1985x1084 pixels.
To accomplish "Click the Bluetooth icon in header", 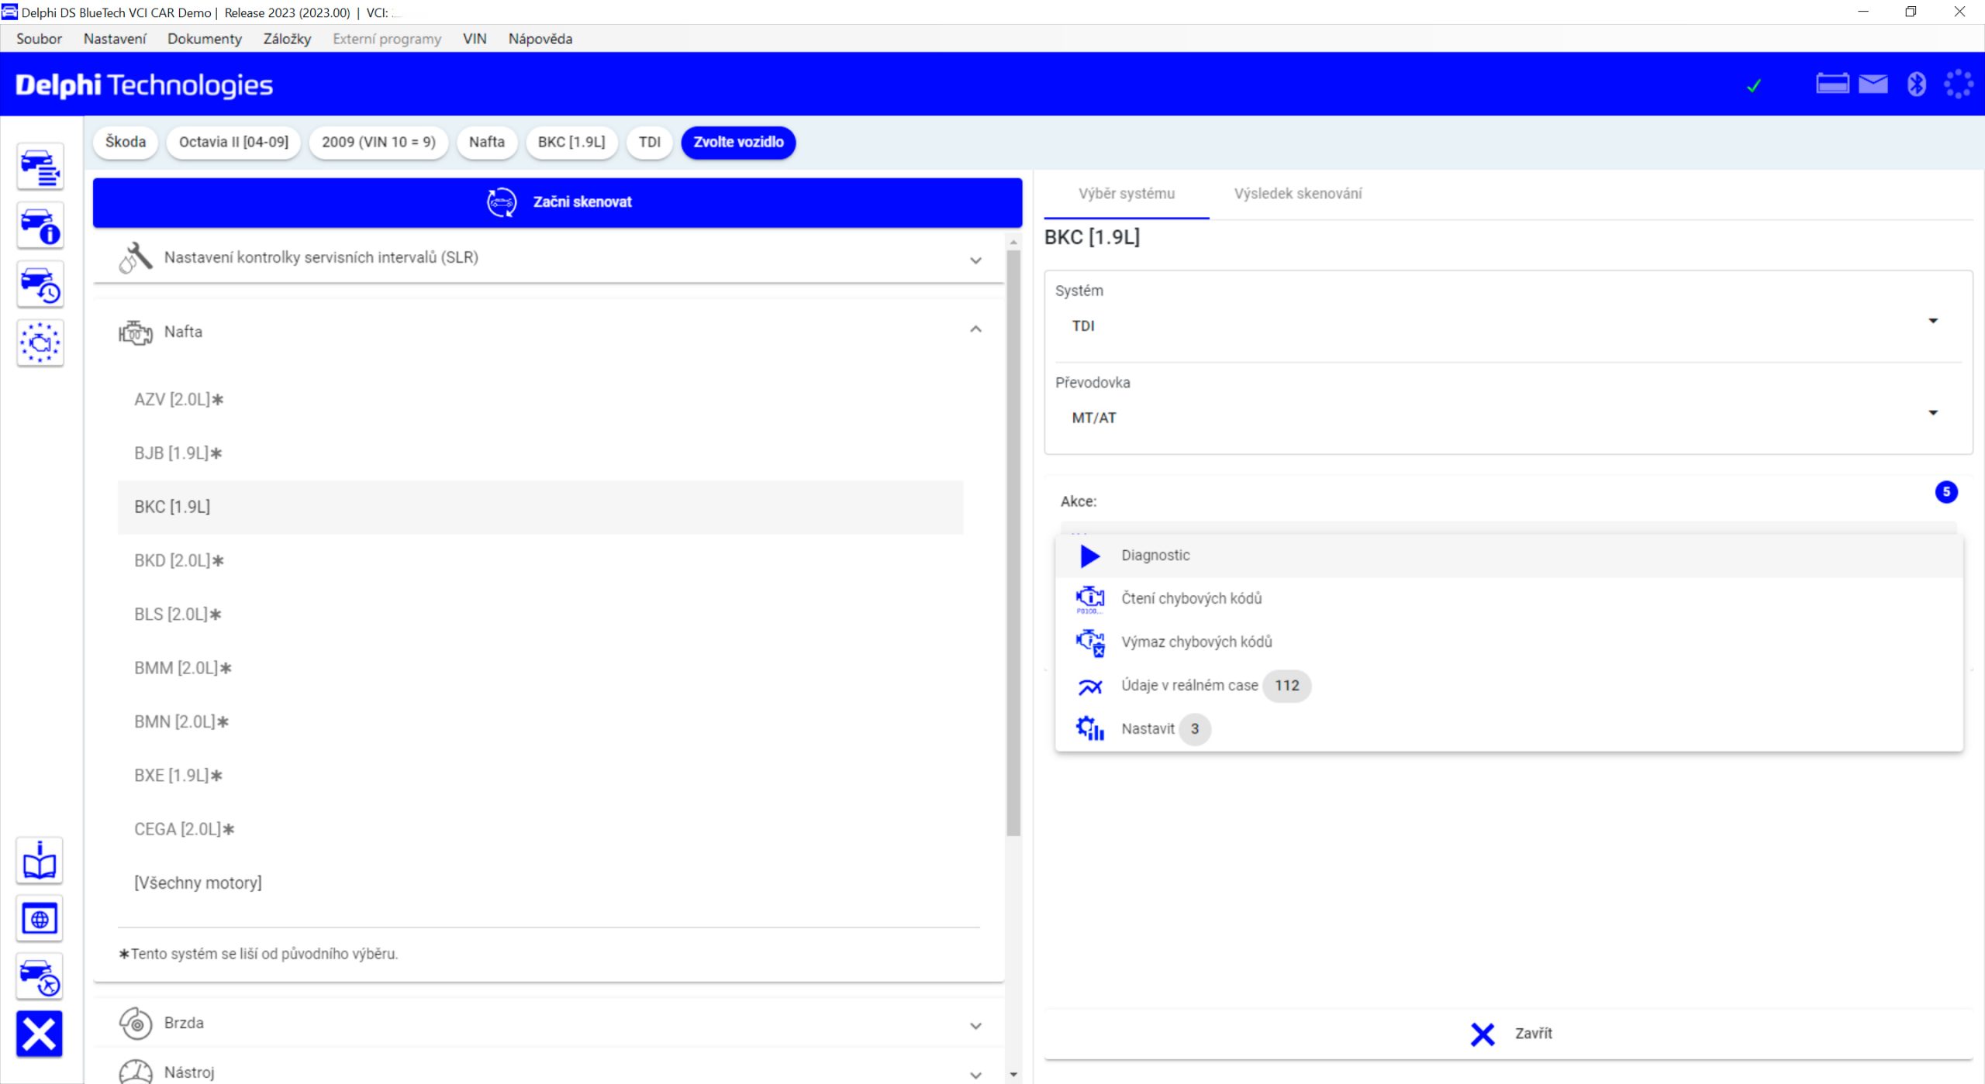I will pyautogui.click(x=1917, y=84).
